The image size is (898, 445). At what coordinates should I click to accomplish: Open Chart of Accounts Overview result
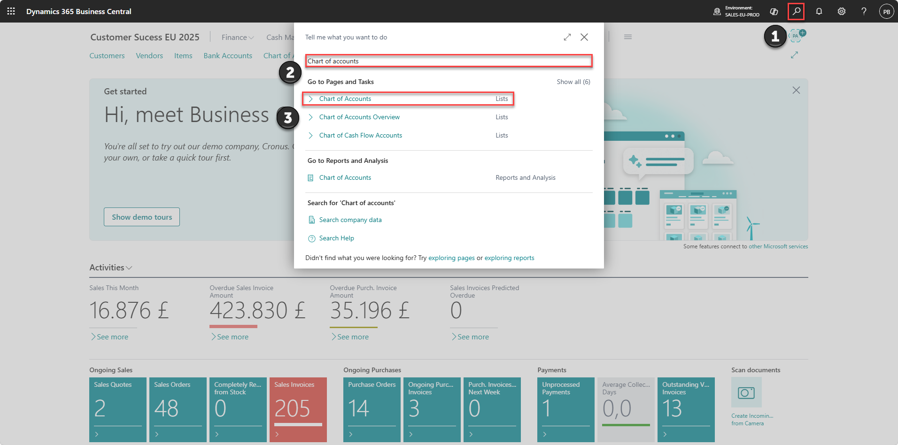point(359,117)
